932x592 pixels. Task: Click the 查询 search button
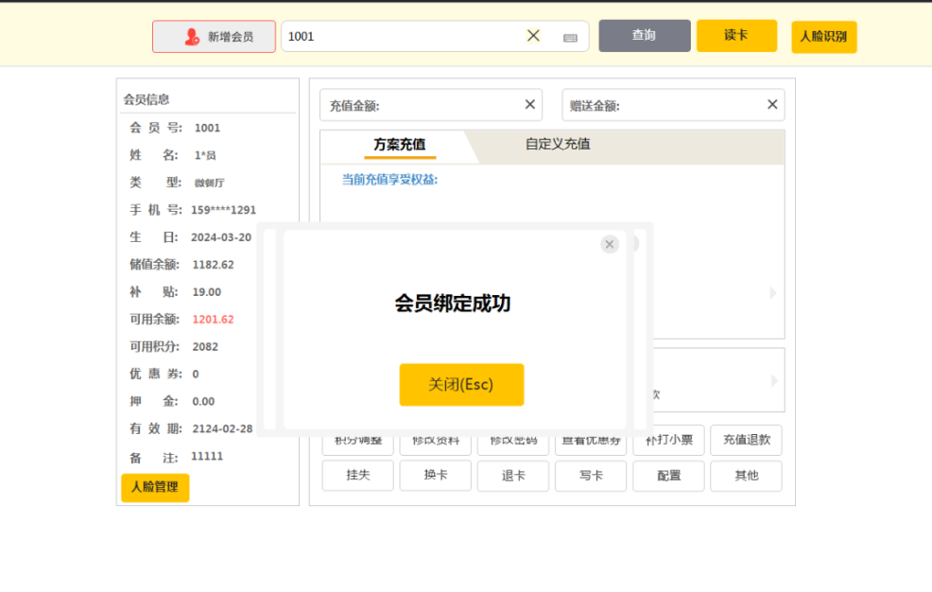tap(644, 36)
